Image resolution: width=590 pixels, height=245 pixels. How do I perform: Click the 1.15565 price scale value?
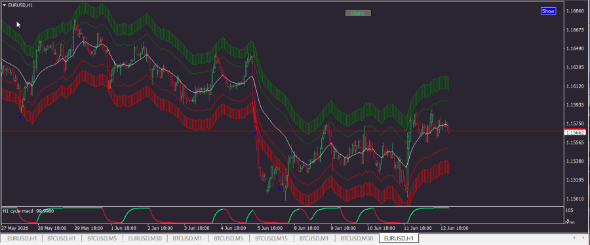(575, 142)
